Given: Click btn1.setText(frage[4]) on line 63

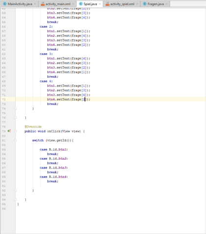Looking at the screenshot, I should pyautogui.click(x=69, y=58).
